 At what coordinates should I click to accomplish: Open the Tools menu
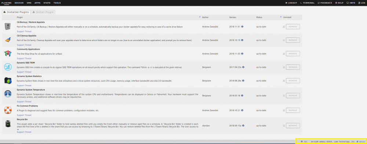coord(57,3)
